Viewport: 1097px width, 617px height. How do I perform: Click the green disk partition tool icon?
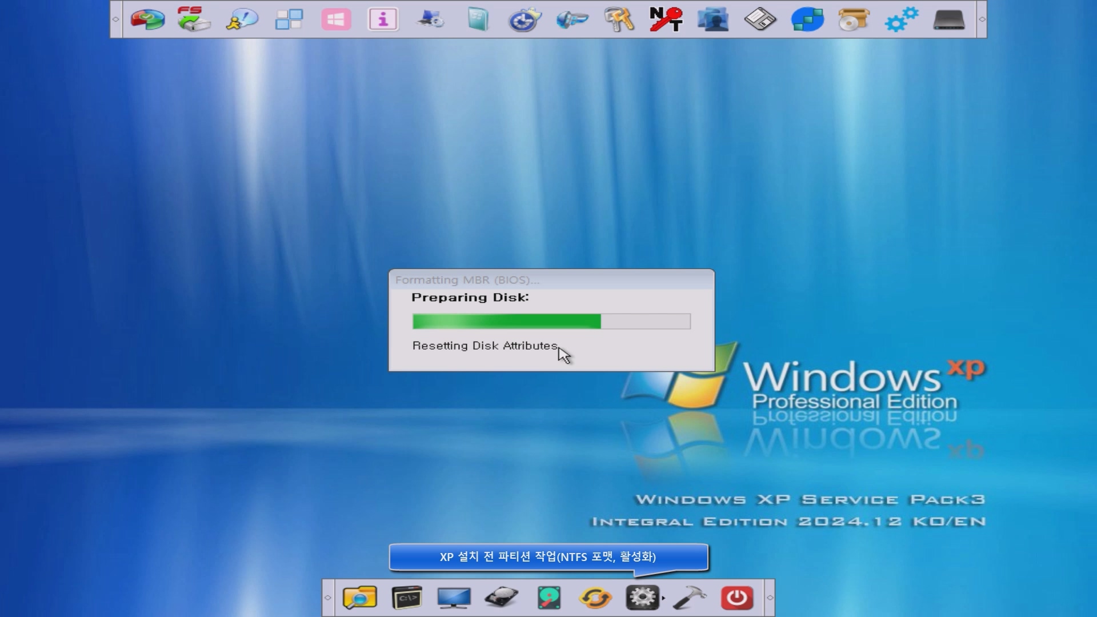(x=548, y=598)
